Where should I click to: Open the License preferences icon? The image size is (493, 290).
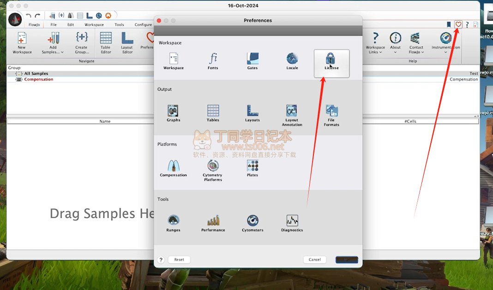331,60
